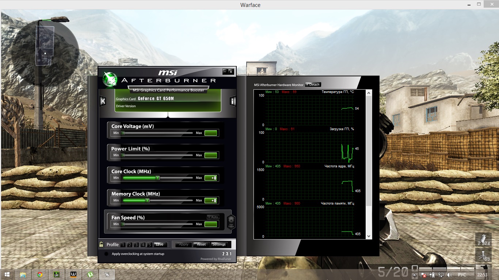
Task: Open the info panel with the i button
Action: coord(233,101)
